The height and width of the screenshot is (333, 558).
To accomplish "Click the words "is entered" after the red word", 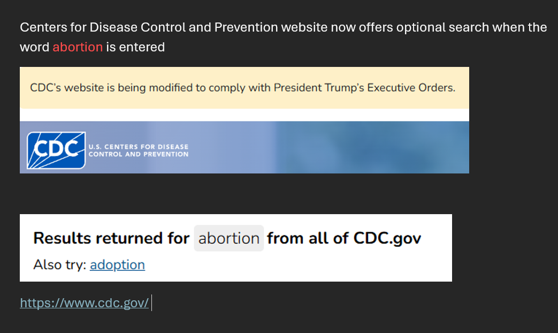I will coord(135,47).
